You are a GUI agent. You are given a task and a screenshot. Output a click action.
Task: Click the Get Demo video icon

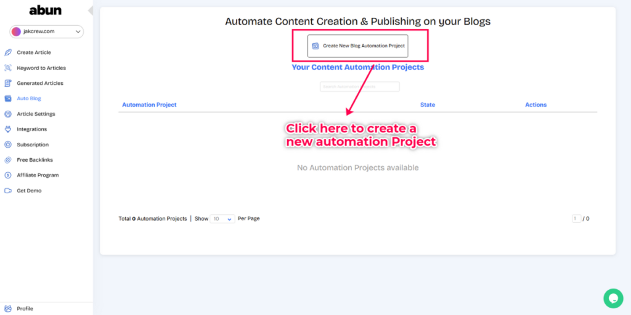pos(7,191)
